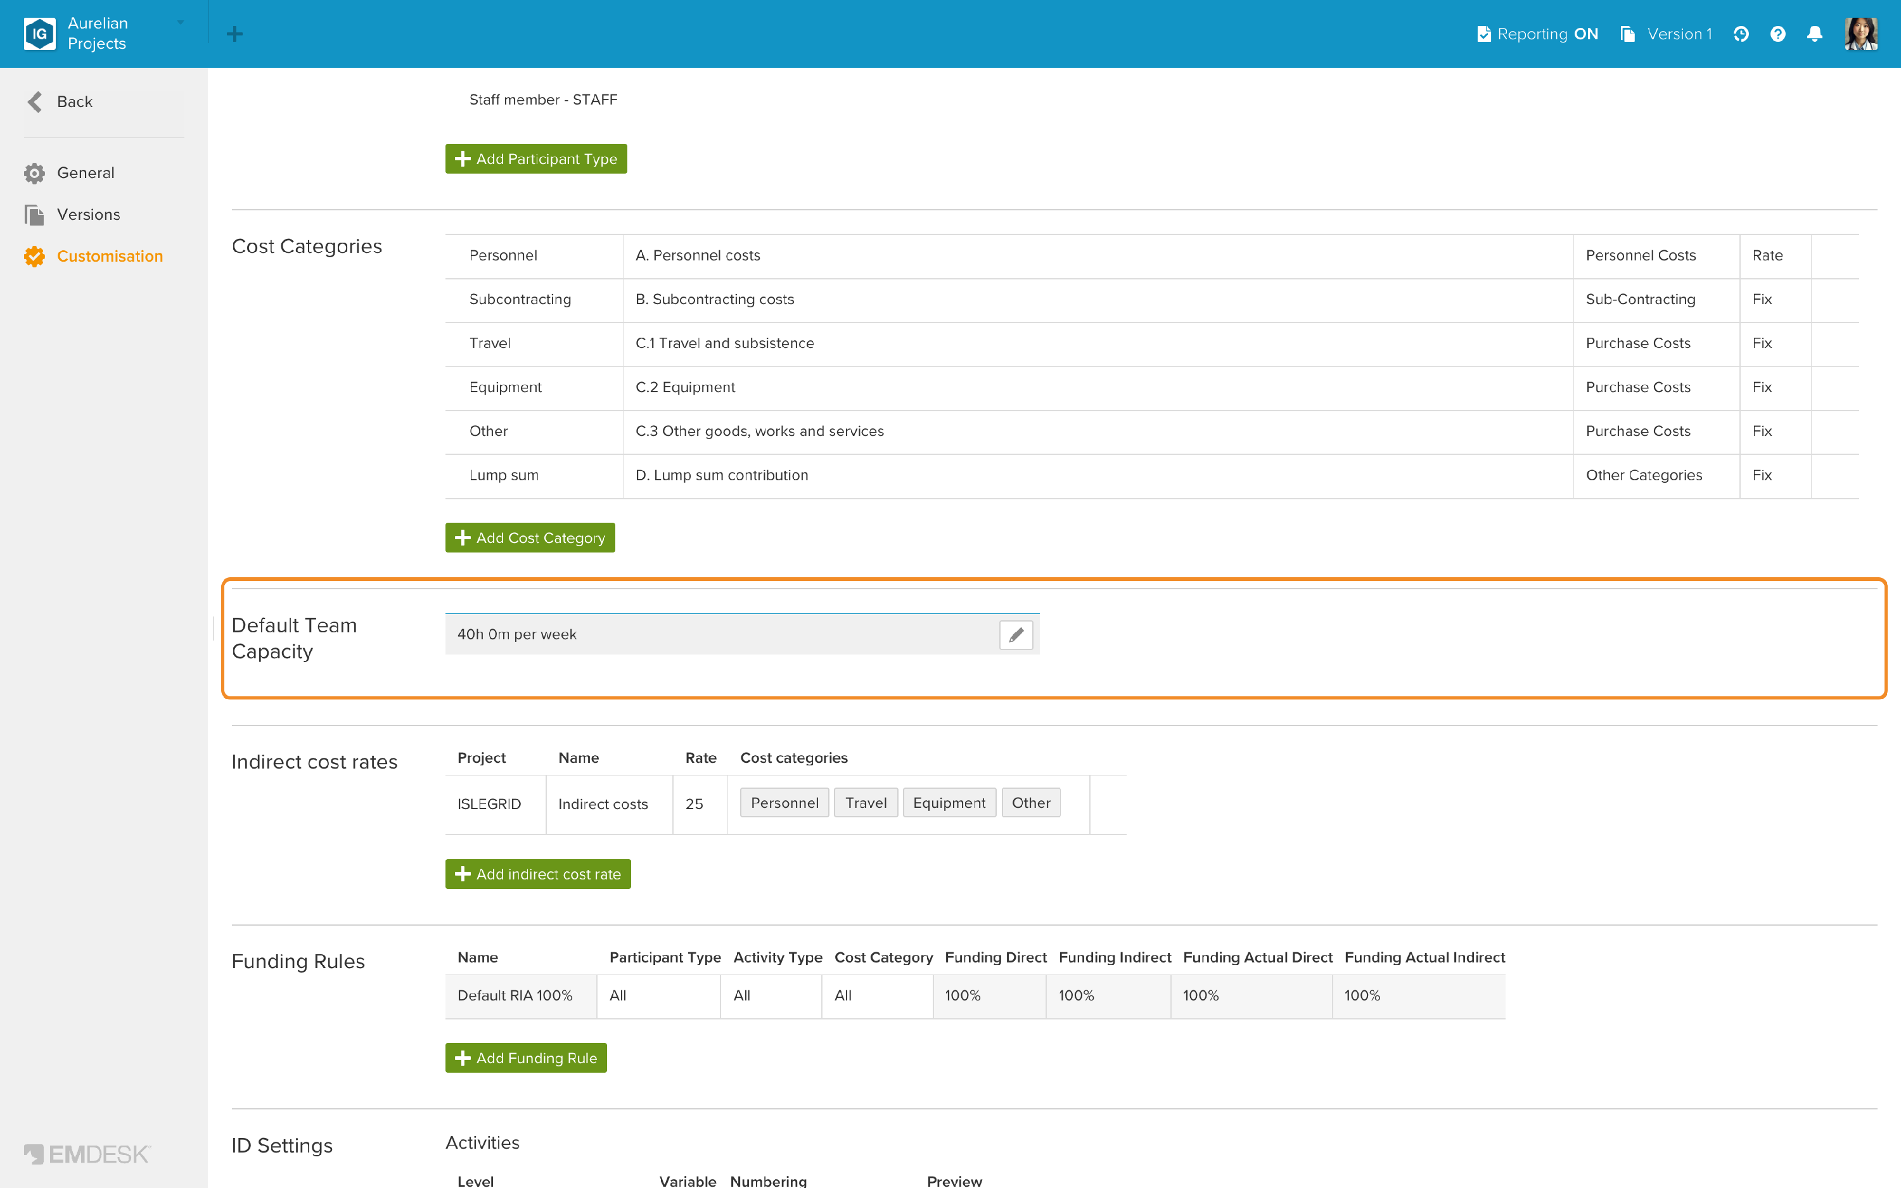Open the history clock icon
The width and height of the screenshot is (1901, 1188).
tap(1741, 34)
